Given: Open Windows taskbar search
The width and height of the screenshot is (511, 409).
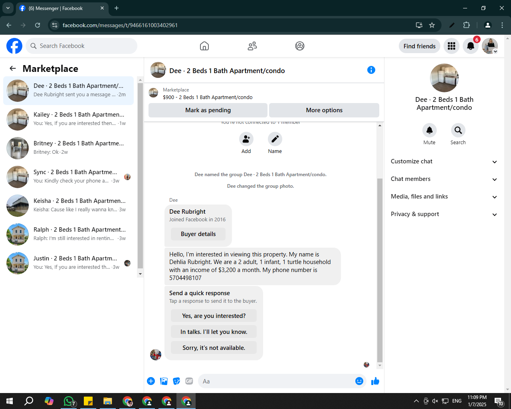Looking at the screenshot, I should coord(29,401).
